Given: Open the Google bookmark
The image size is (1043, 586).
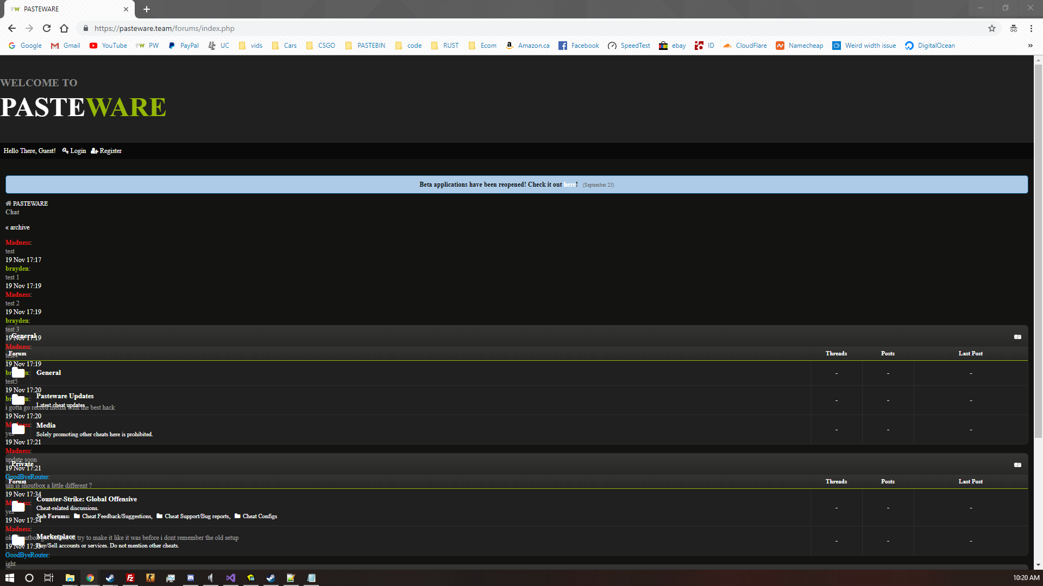Looking at the screenshot, I should tap(26, 46).
